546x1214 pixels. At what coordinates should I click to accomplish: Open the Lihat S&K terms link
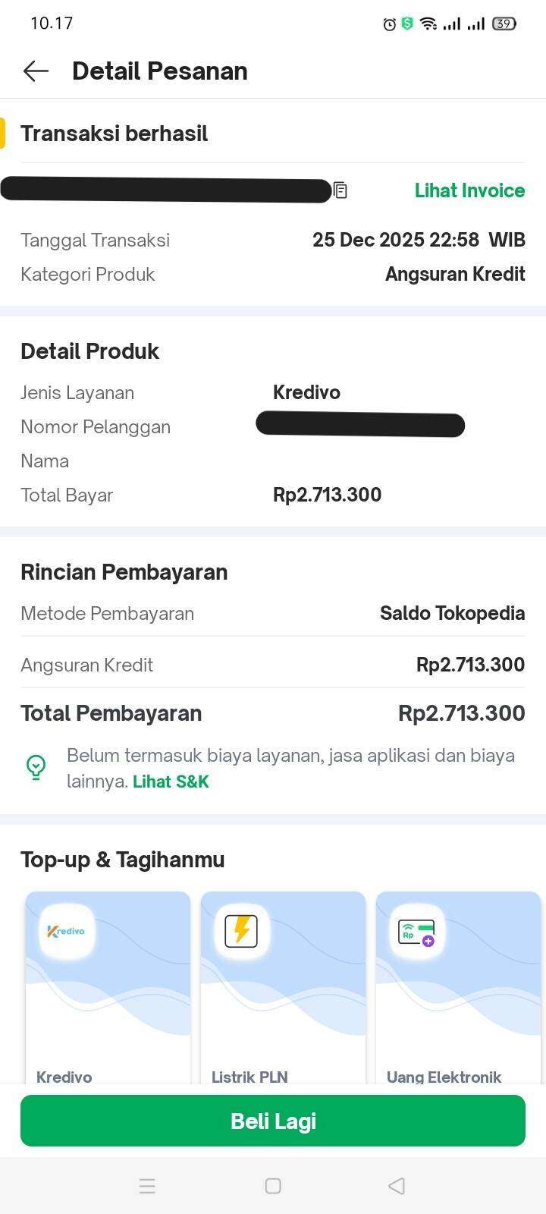coord(171,782)
